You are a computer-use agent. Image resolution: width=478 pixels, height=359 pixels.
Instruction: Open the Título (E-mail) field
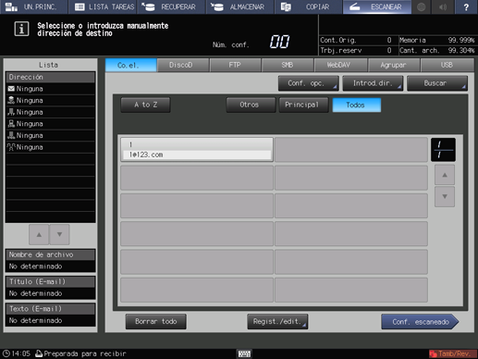50,288
